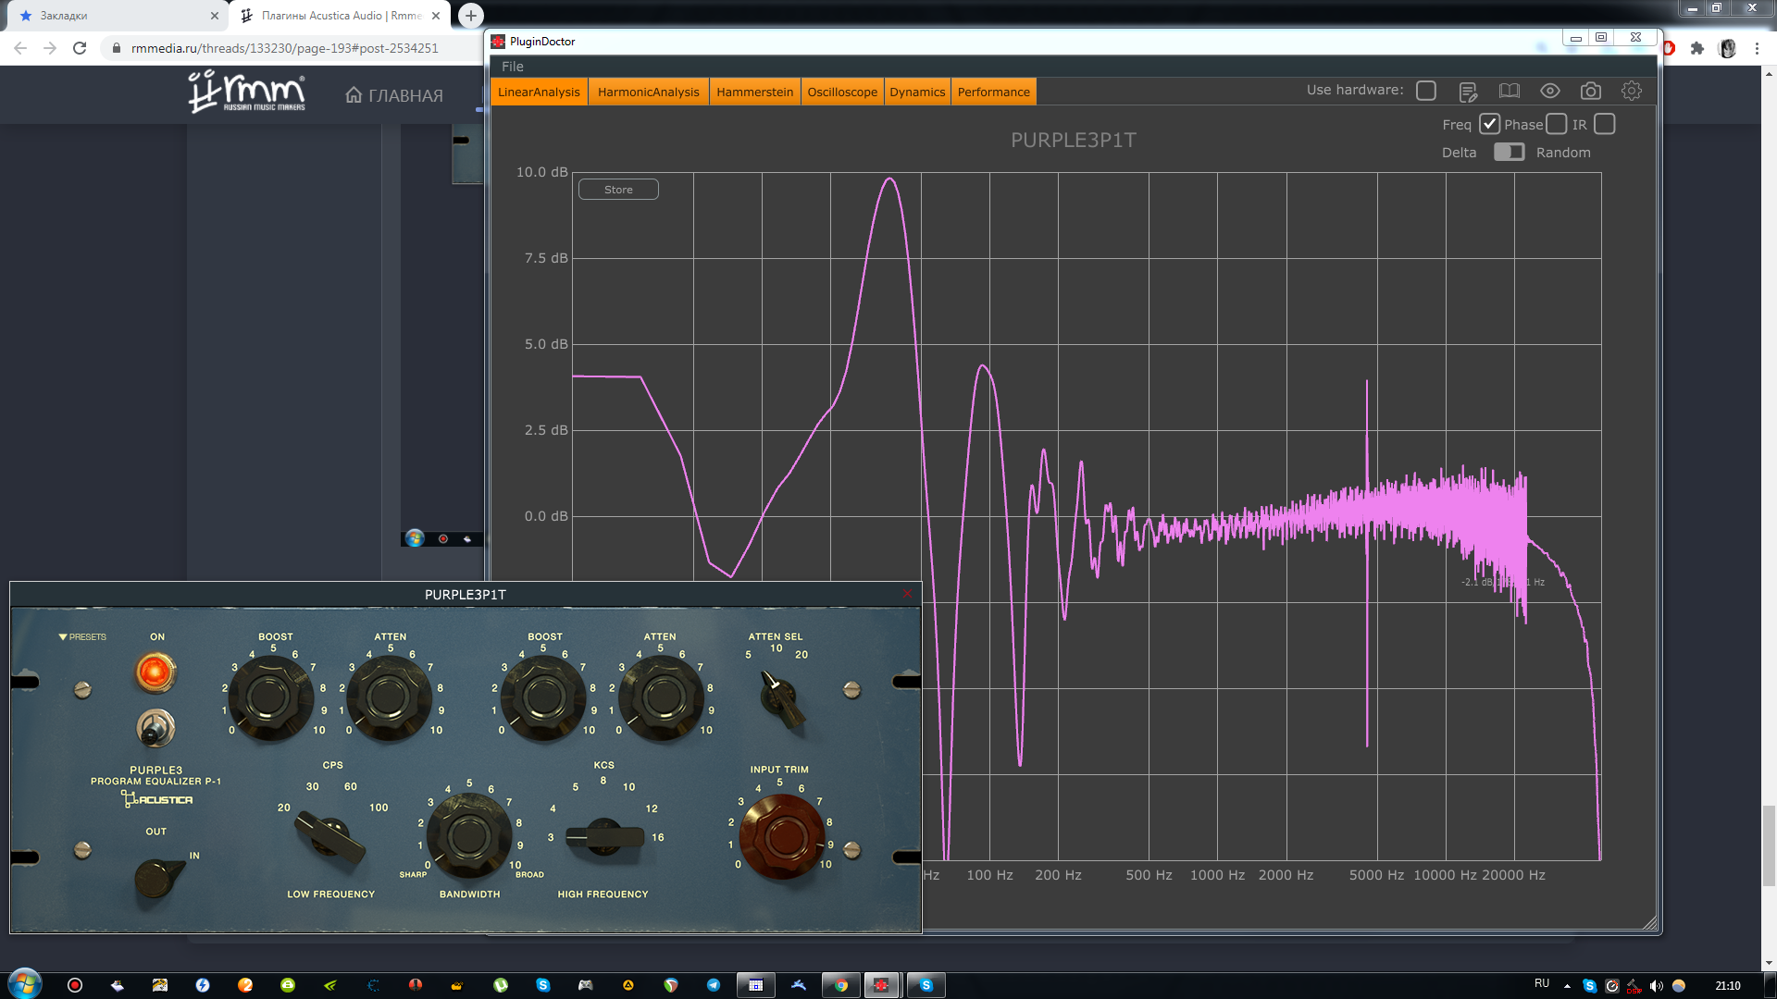Image resolution: width=1777 pixels, height=999 pixels.
Task: Open the notes editor icon in PluginDoctor
Action: click(1468, 91)
